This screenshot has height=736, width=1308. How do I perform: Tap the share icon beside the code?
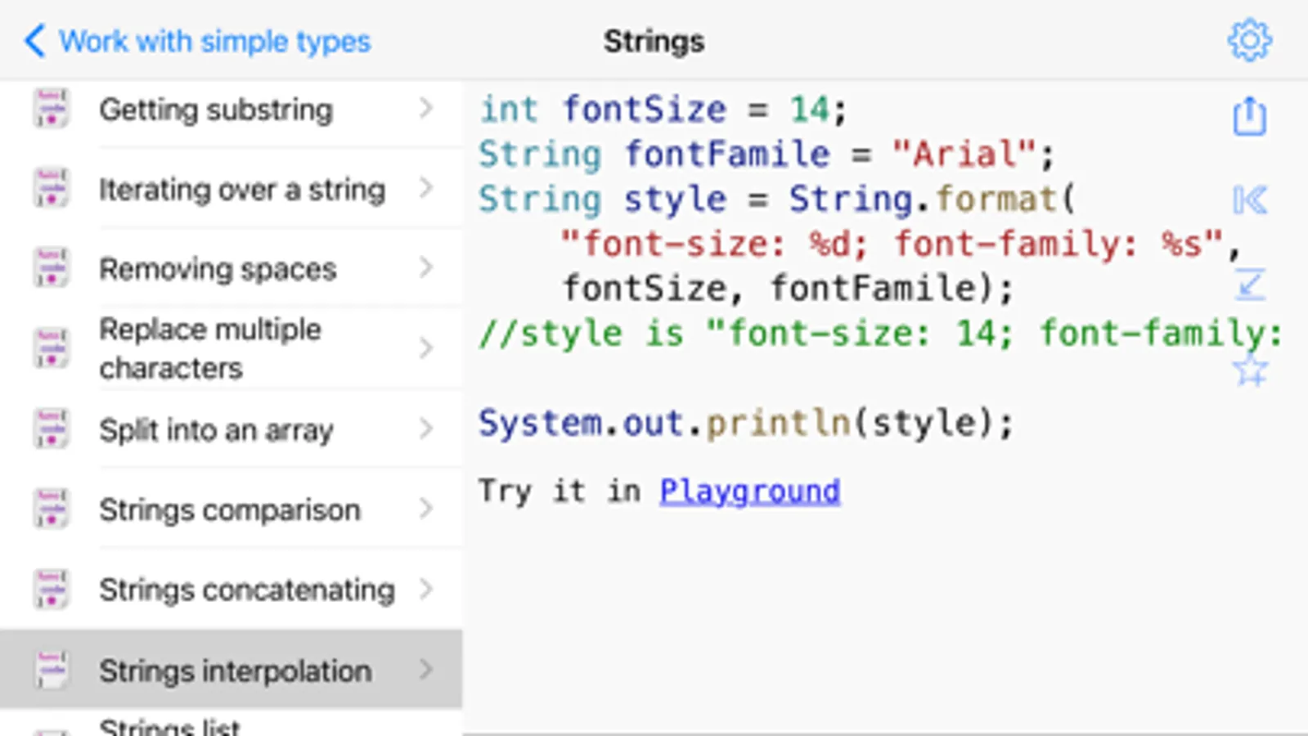(1249, 115)
